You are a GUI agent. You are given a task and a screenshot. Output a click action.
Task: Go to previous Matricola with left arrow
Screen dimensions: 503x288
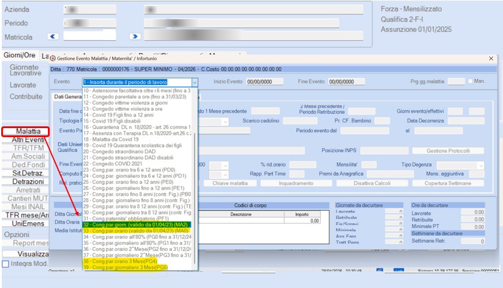pyautogui.click(x=53, y=37)
